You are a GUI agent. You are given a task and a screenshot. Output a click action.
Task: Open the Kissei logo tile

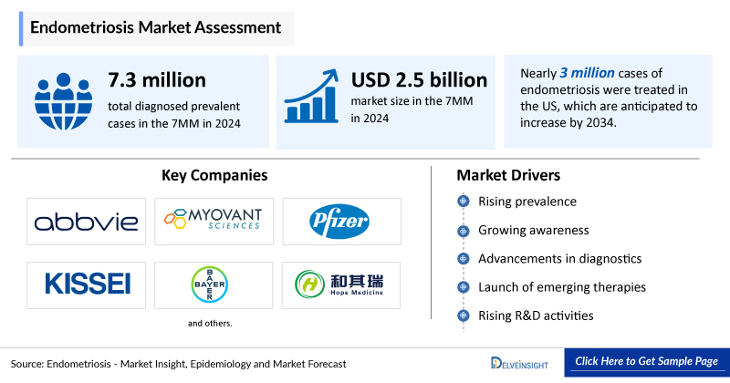pyautogui.click(x=86, y=285)
